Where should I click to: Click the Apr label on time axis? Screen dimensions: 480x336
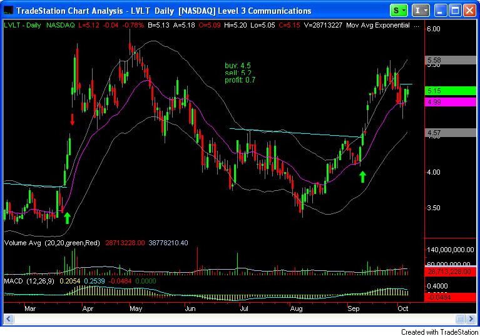click(x=88, y=308)
